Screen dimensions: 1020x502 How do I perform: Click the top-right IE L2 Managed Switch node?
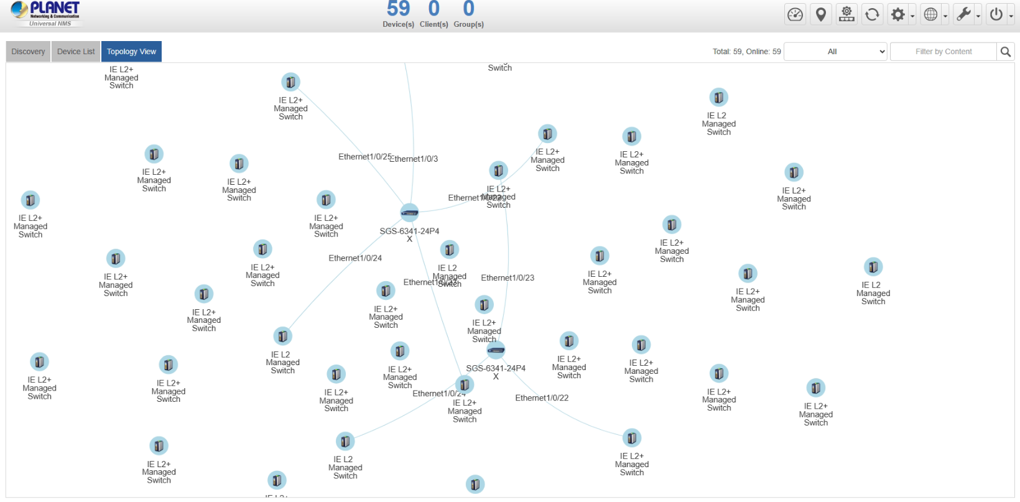[x=718, y=98]
